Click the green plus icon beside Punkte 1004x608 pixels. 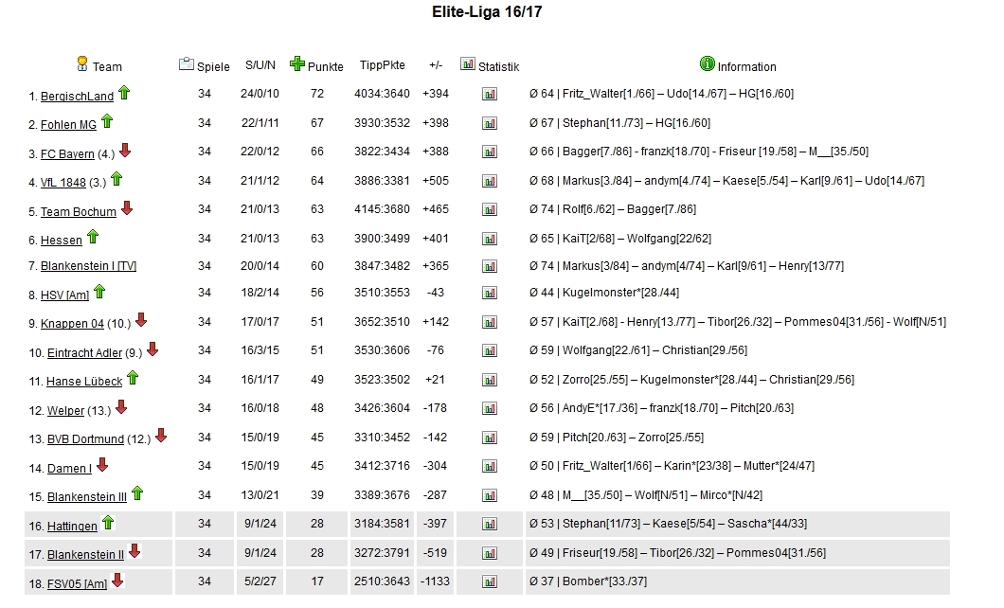[297, 63]
